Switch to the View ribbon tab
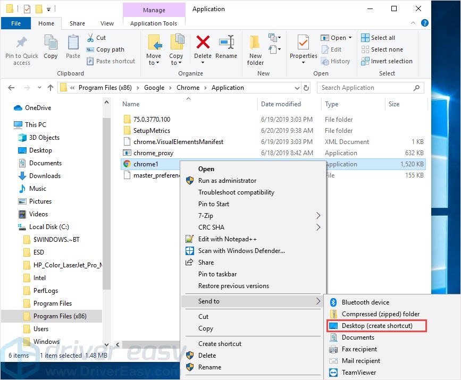461x380 pixels. click(x=107, y=23)
